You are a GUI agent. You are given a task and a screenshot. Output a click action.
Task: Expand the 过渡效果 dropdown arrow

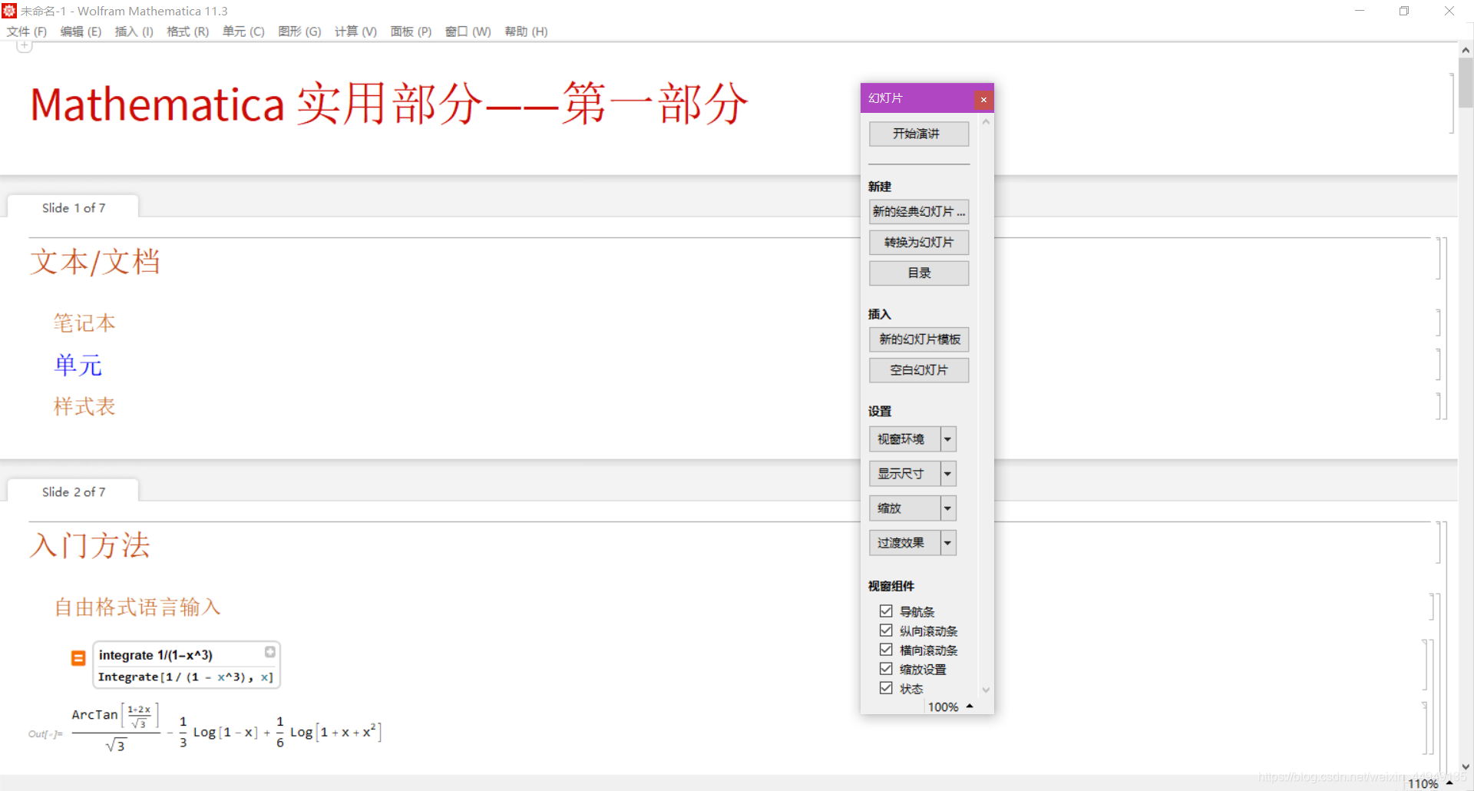[948, 543]
